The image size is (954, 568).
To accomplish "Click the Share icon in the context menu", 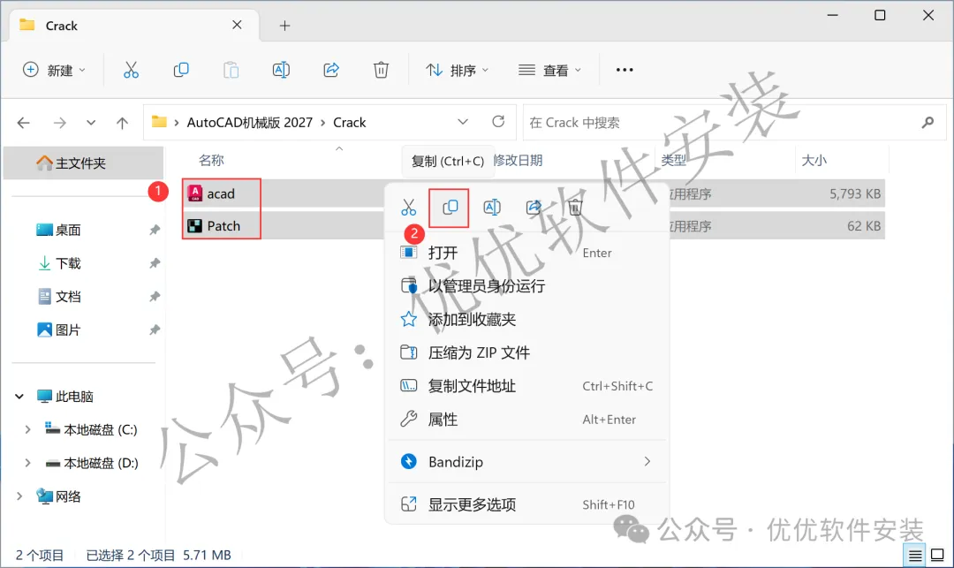I will coord(534,208).
